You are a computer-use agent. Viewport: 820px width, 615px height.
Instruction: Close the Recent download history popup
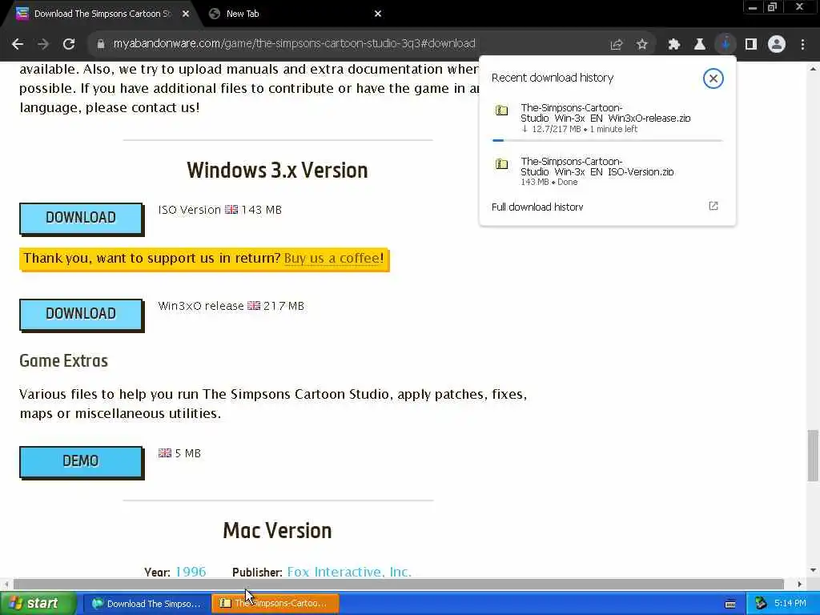pos(713,78)
